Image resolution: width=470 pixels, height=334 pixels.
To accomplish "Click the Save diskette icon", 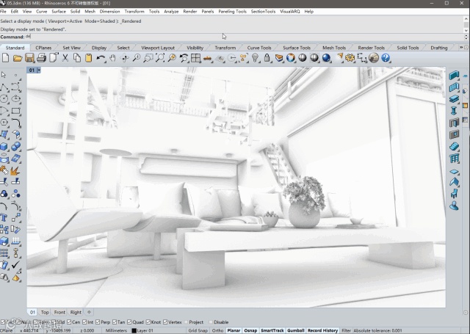I will pos(29,58).
